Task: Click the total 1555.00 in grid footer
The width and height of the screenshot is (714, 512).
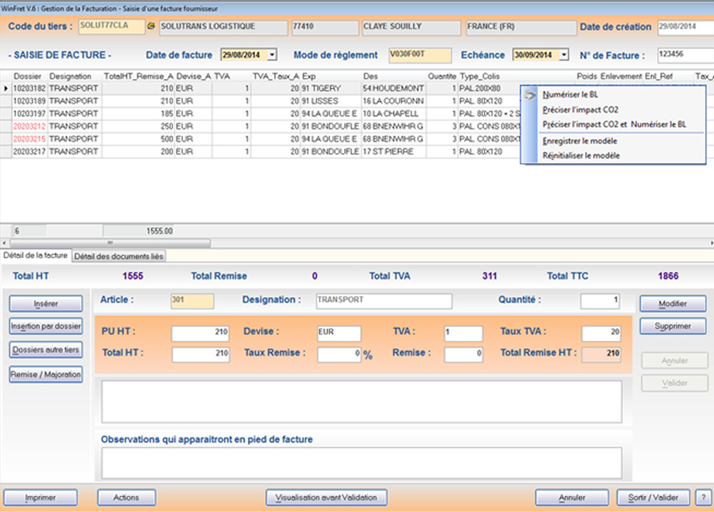Action: point(159,231)
